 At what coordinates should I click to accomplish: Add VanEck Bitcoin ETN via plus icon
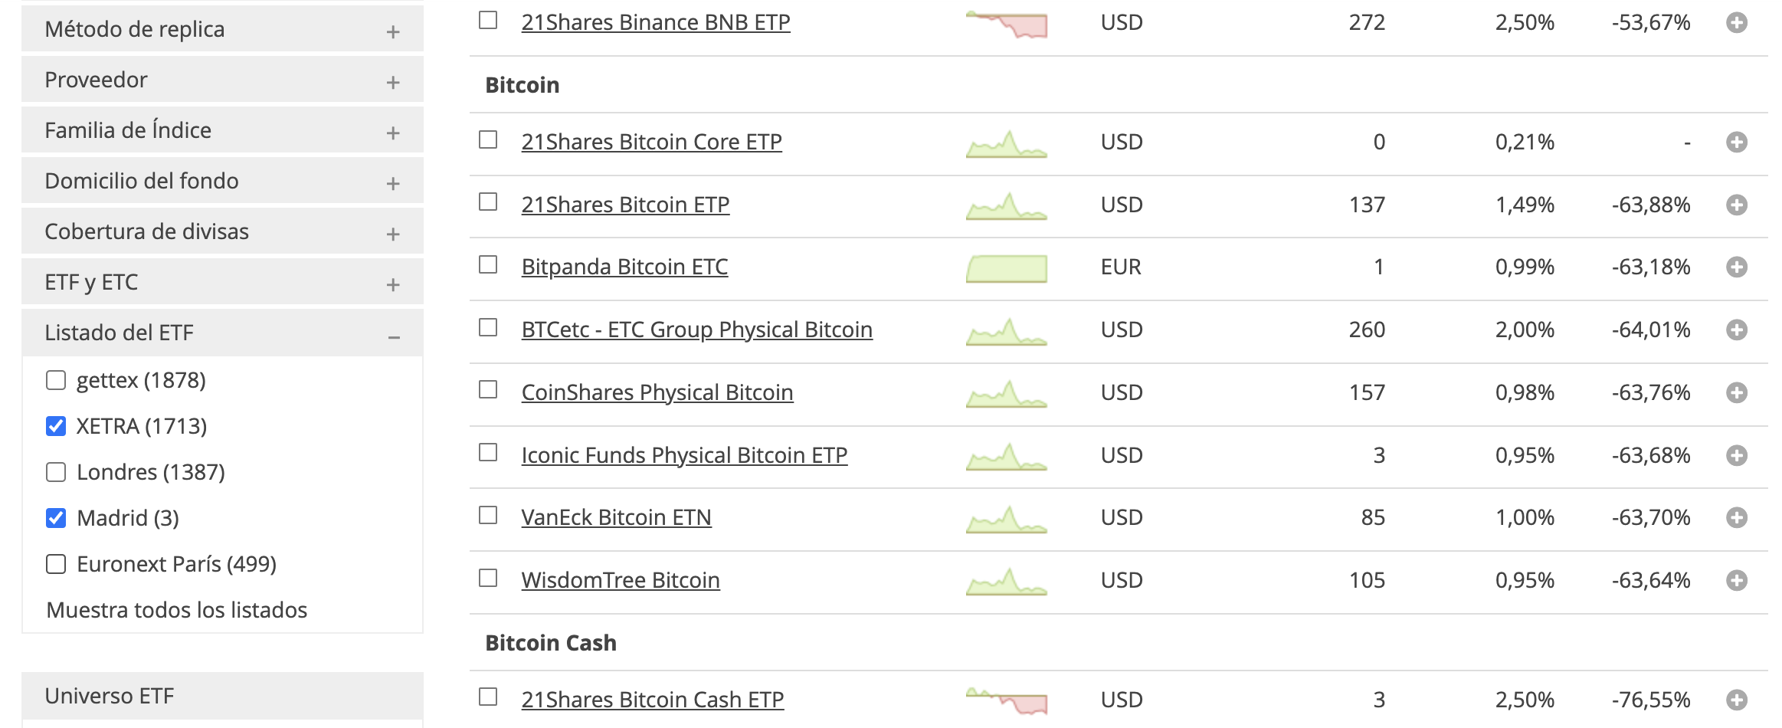point(1736,518)
